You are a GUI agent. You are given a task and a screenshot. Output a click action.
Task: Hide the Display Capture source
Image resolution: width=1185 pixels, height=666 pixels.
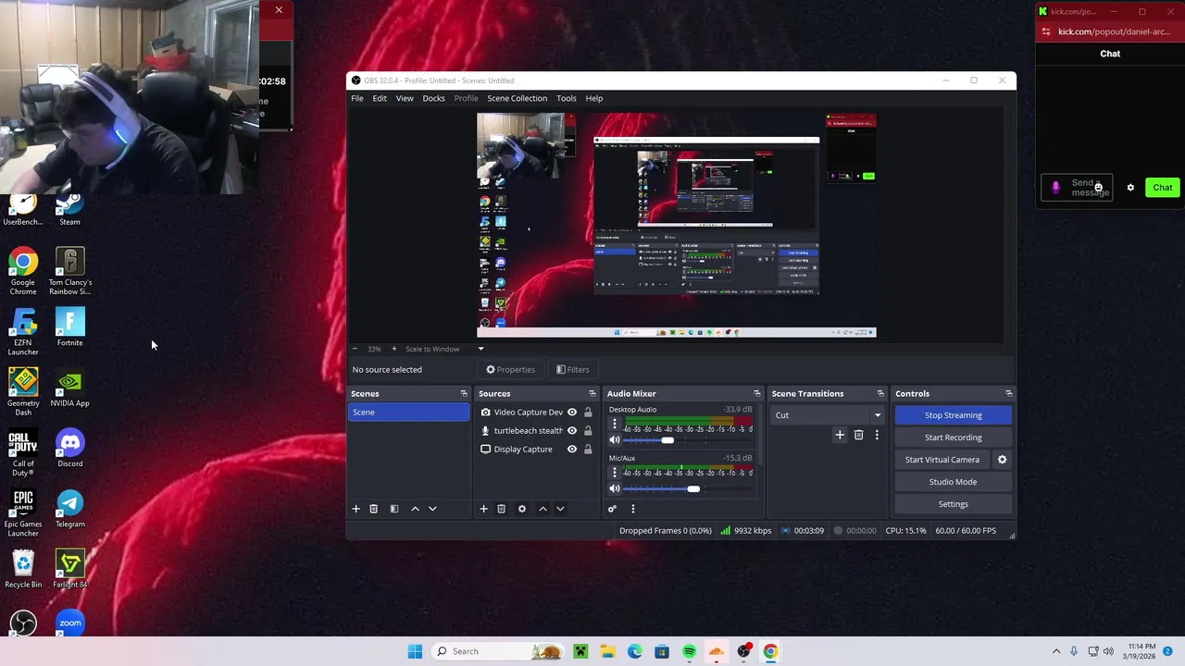point(571,450)
